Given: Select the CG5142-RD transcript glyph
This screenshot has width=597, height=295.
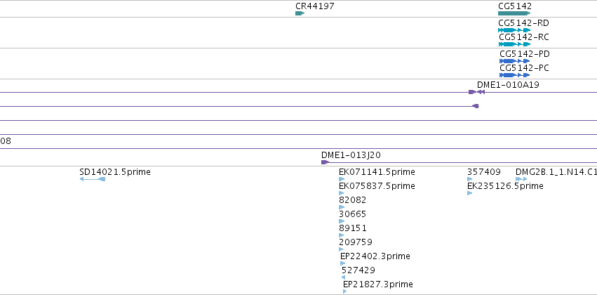Looking at the screenshot, I should 514,30.
